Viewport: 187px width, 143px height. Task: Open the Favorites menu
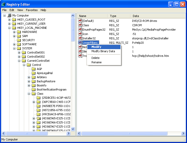(32, 10)
